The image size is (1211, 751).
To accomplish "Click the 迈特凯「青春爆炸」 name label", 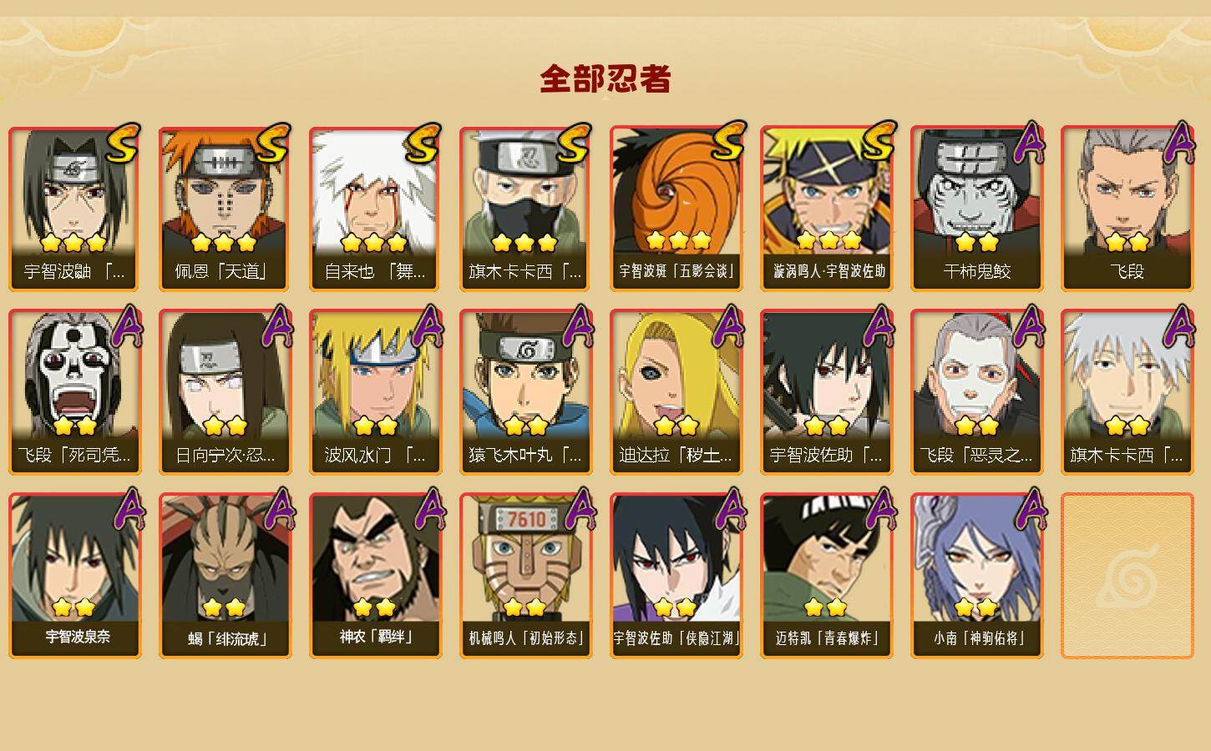I will [825, 638].
